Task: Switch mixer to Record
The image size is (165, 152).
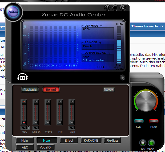Action: [x=51, y=90]
